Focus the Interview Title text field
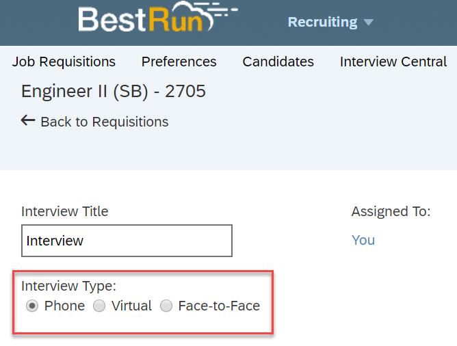Image resolution: width=457 pixels, height=346 pixels. [x=127, y=241]
